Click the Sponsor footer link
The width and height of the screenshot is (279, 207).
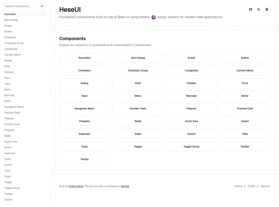click(x=265, y=186)
